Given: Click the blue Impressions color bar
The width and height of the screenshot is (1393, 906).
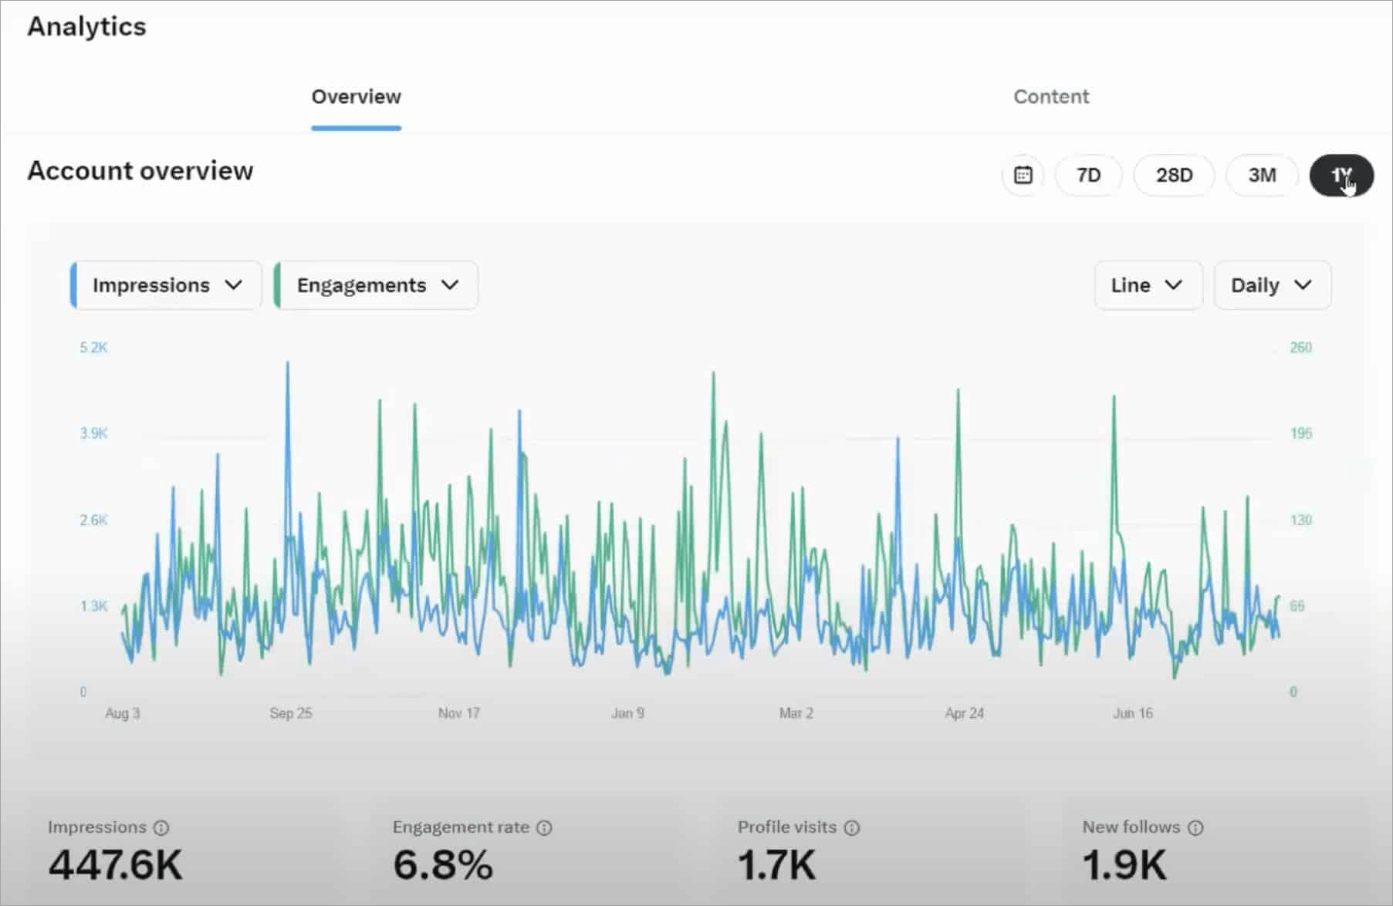Looking at the screenshot, I should tap(72, 285).
